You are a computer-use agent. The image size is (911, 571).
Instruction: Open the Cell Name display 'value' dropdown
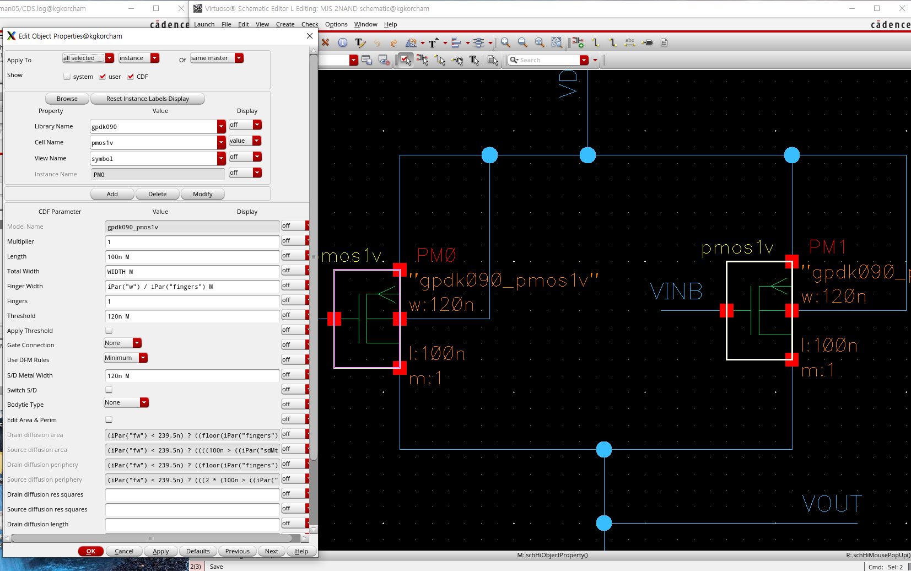(245, 141)
